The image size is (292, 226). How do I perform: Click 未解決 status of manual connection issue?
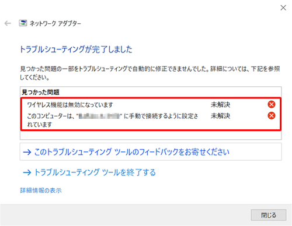pos(220,116)
